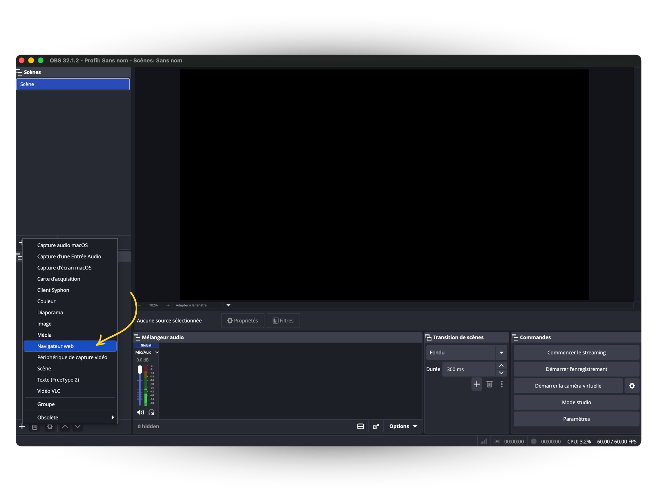Image resolution: width=657 pixels, height=501 pixels.
Task: Open the Filtres button
Action: [283, 321]
